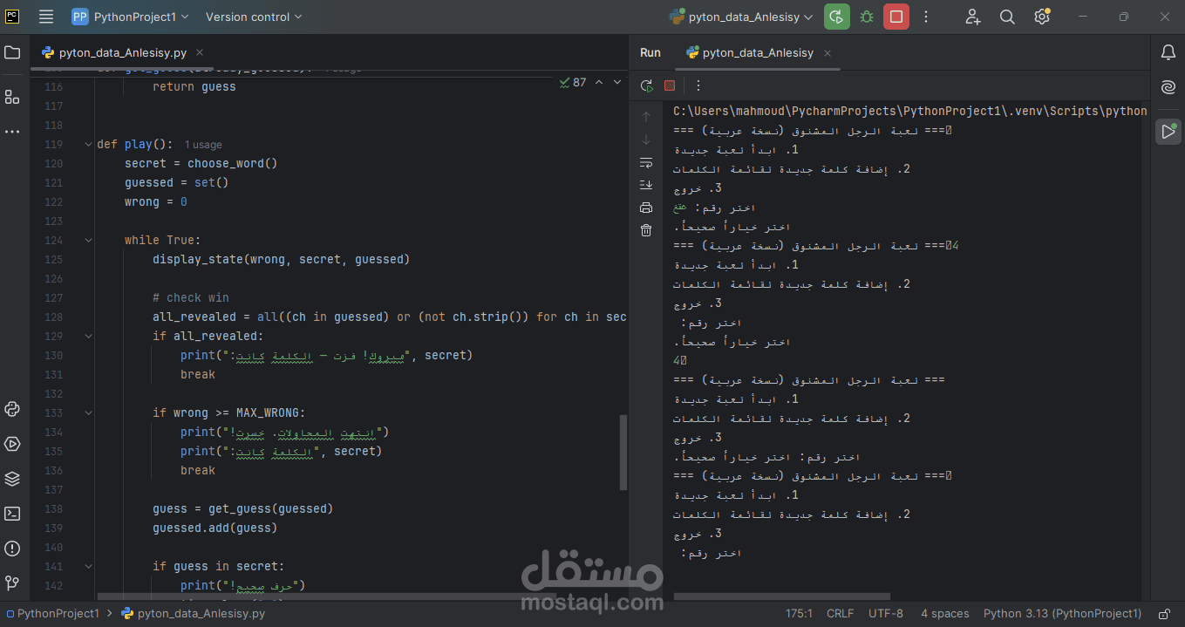Click the 87 warnings inspection indicator
The width and height of the screenshot is (1185, 627).
(x=573, y=82)
